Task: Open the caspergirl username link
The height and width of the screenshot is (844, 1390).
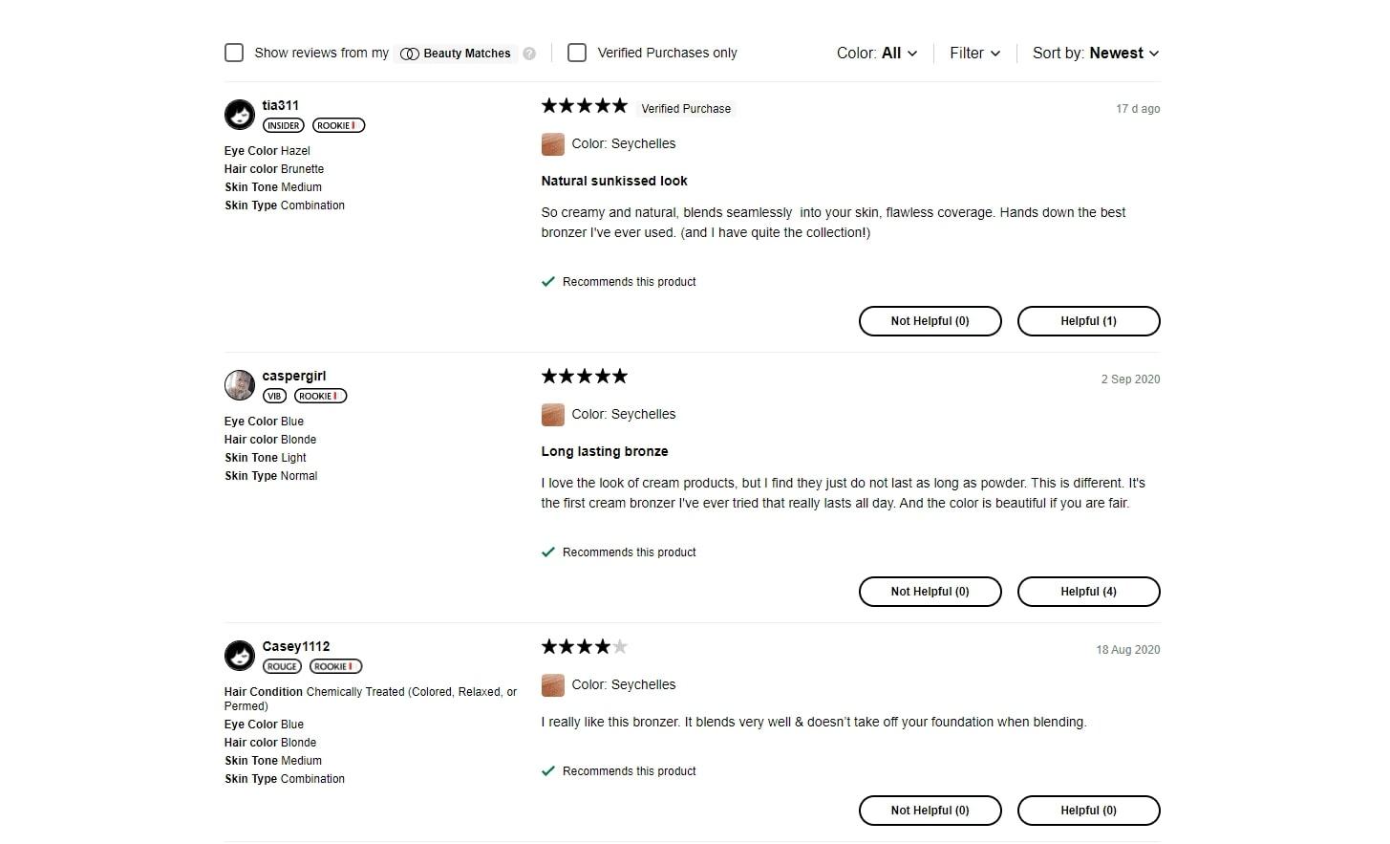Action: click(x=294, y=376)
